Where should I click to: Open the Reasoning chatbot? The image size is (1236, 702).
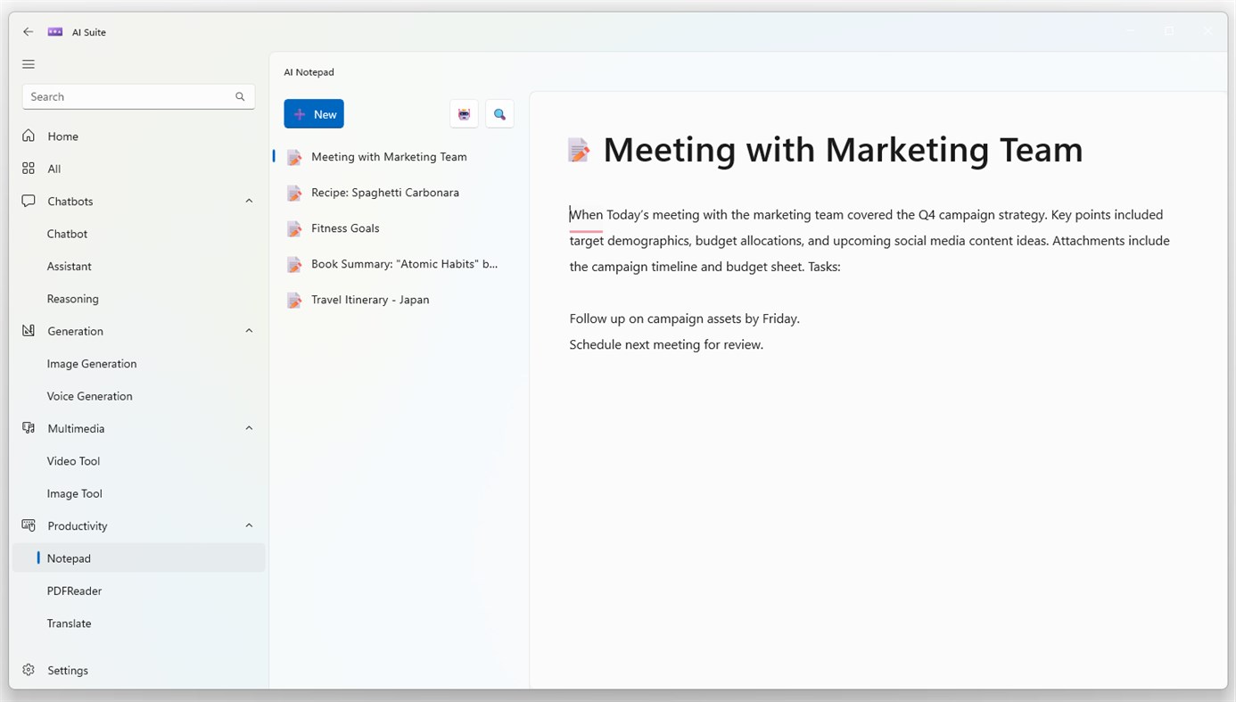pos(72,298)
